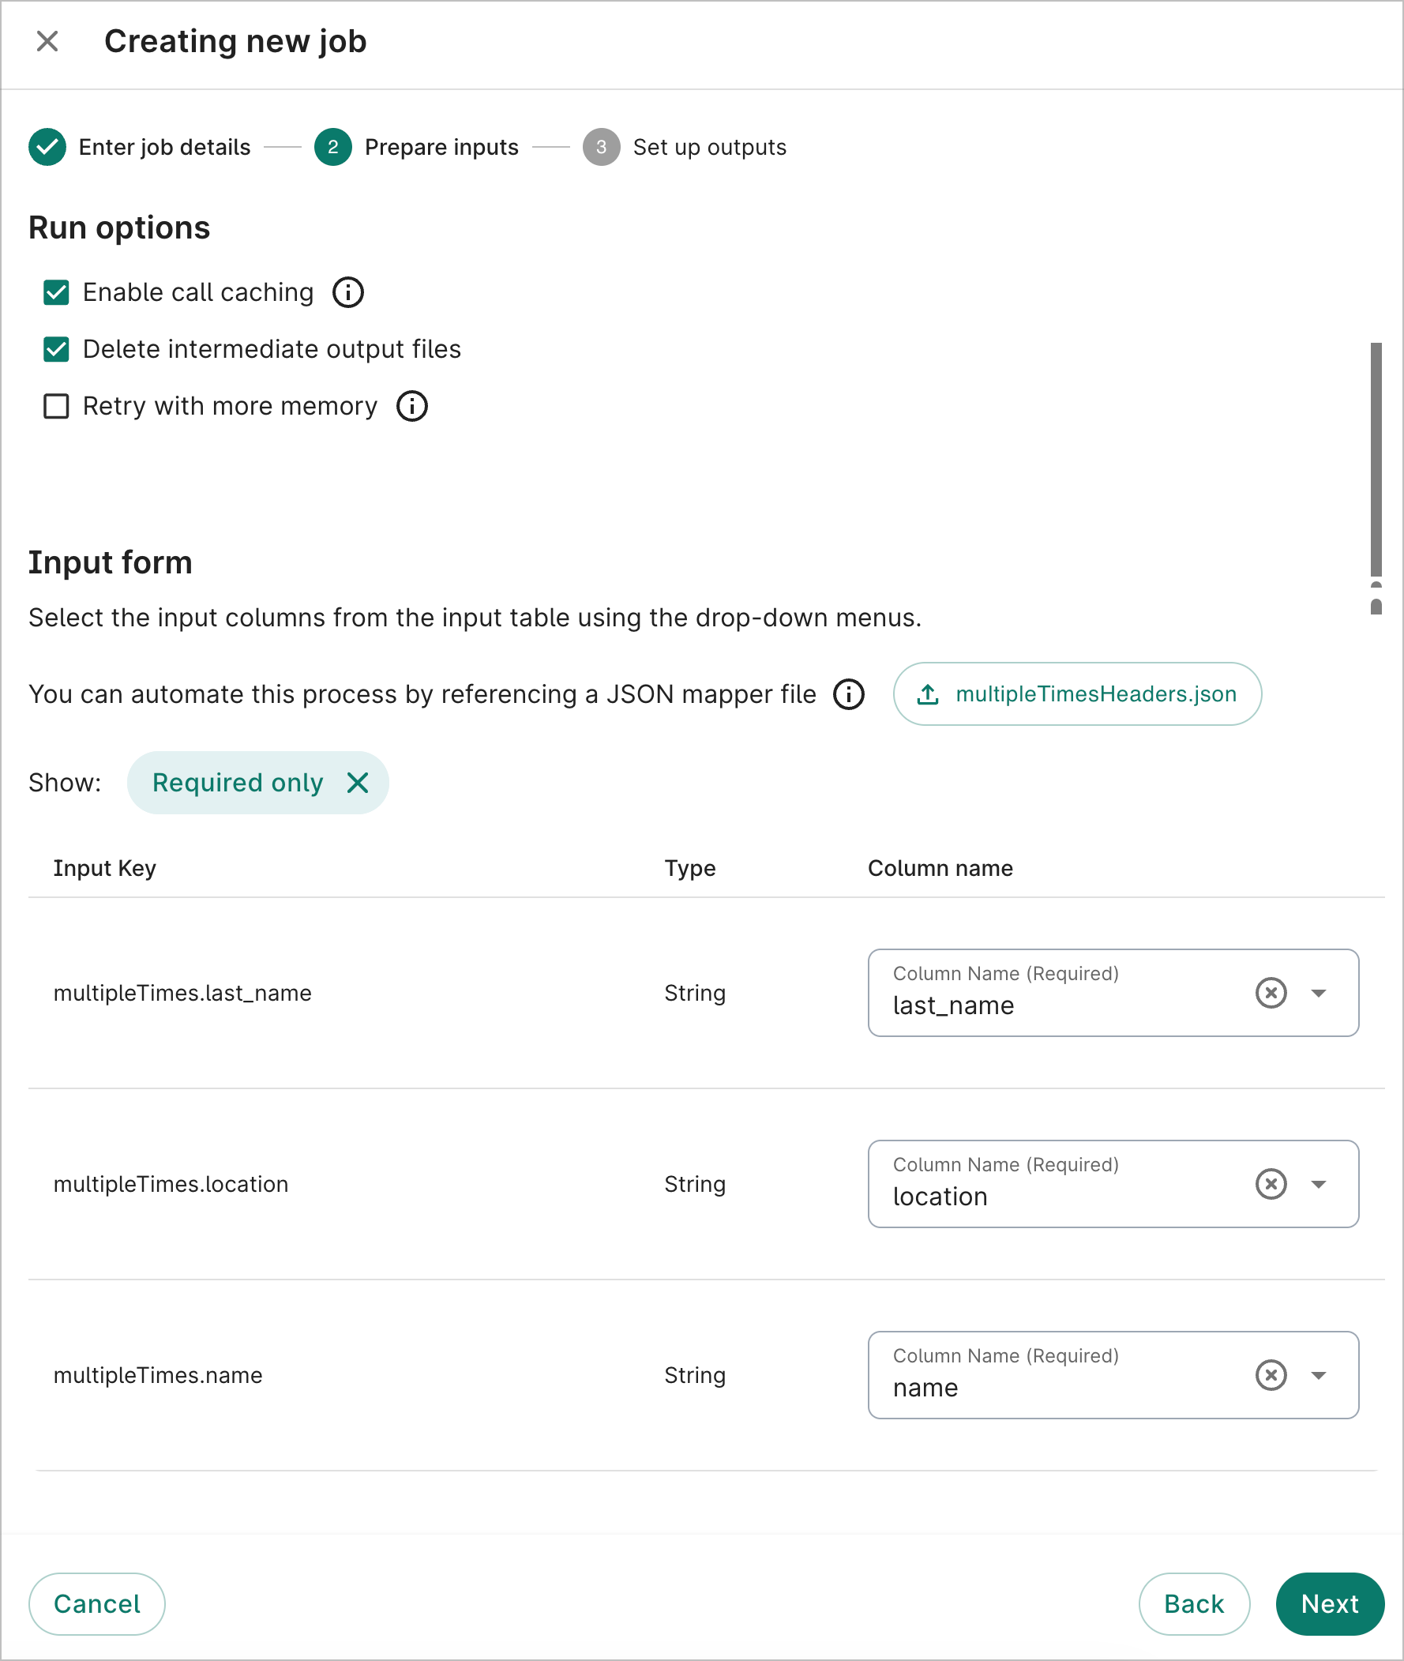1404x1661 pixels.
Task: Click the completed checkmark on Enter job details
Action: click(x=47, y=146)
